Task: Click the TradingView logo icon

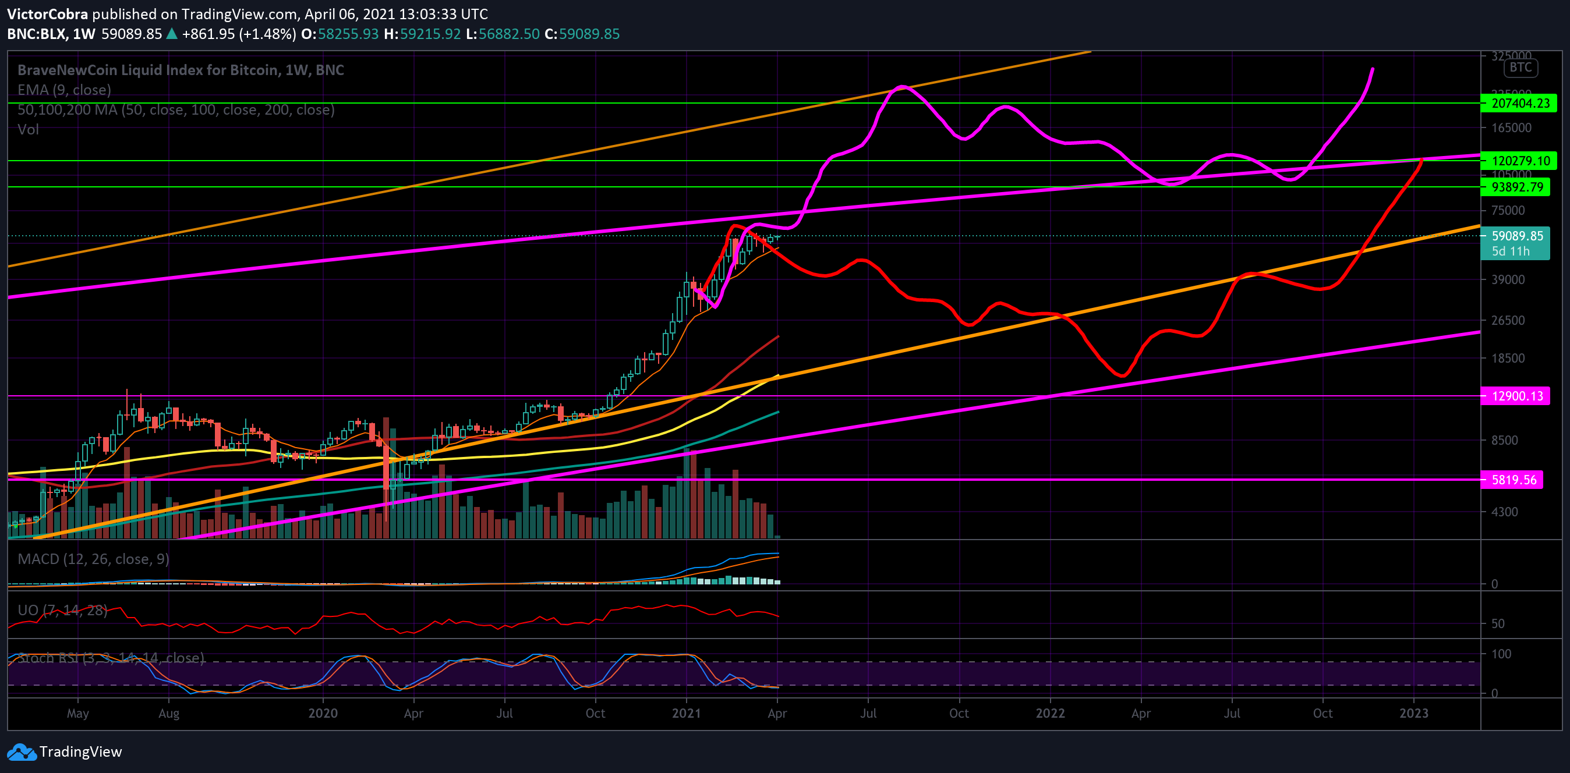Action: tap(22, 752)
